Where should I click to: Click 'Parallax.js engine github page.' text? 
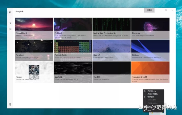pyautogui.click(x=27, y=57)
